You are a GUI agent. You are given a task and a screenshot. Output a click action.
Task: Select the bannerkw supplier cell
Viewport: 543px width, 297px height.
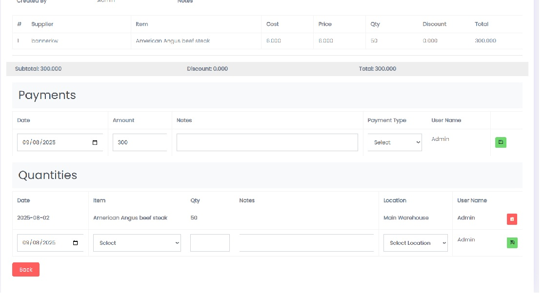pos(45,41)
